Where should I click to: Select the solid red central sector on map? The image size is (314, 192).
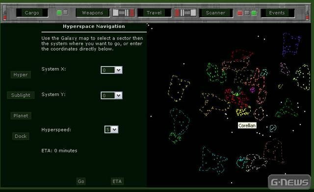pyautogui.click(x=236, y=98)
